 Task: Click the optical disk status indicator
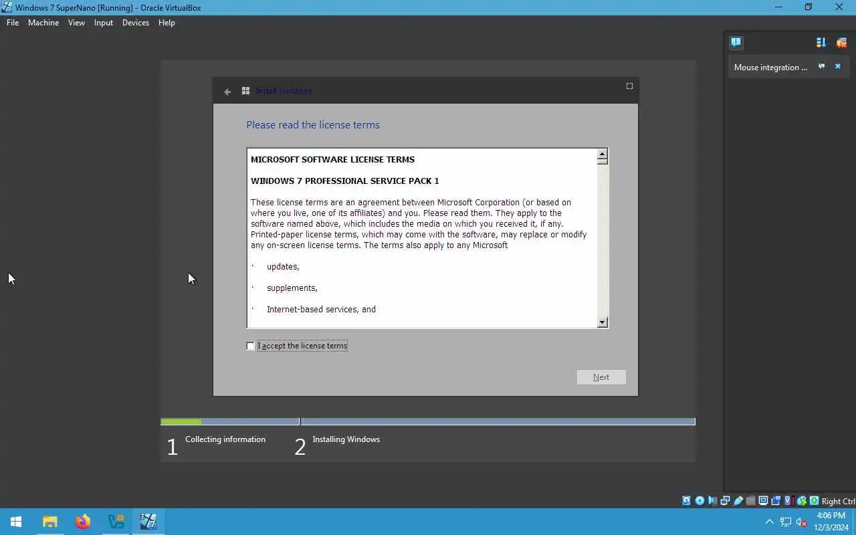pos(700,500)
